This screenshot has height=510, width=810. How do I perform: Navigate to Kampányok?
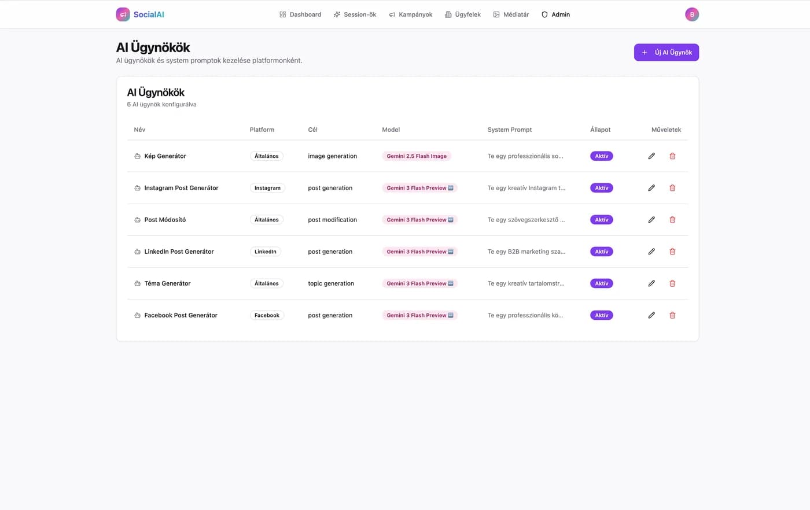[x=411, y=14]
